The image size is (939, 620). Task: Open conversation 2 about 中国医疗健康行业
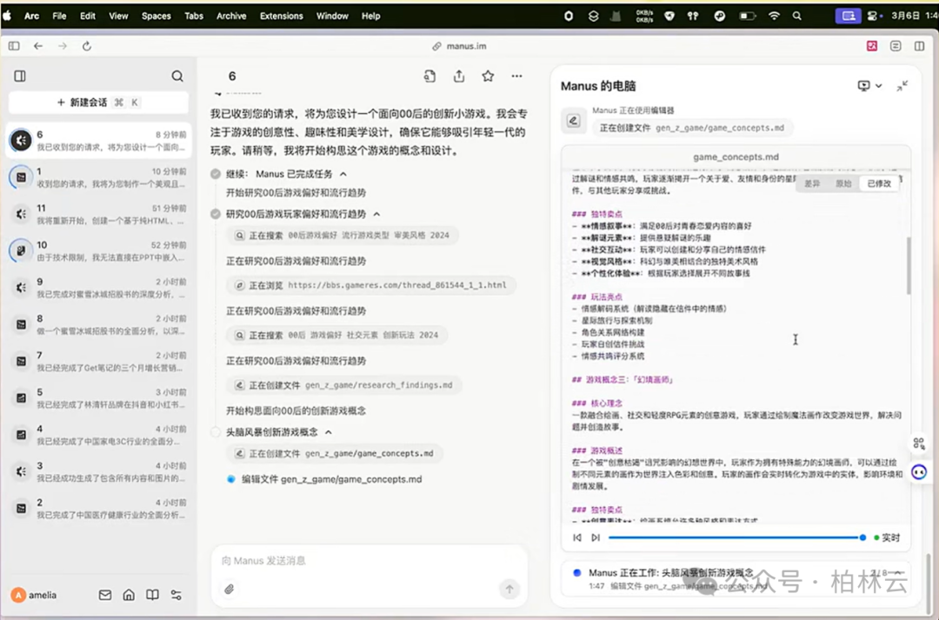pos(98,508)
